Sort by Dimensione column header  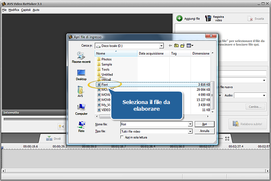point(201,53)
